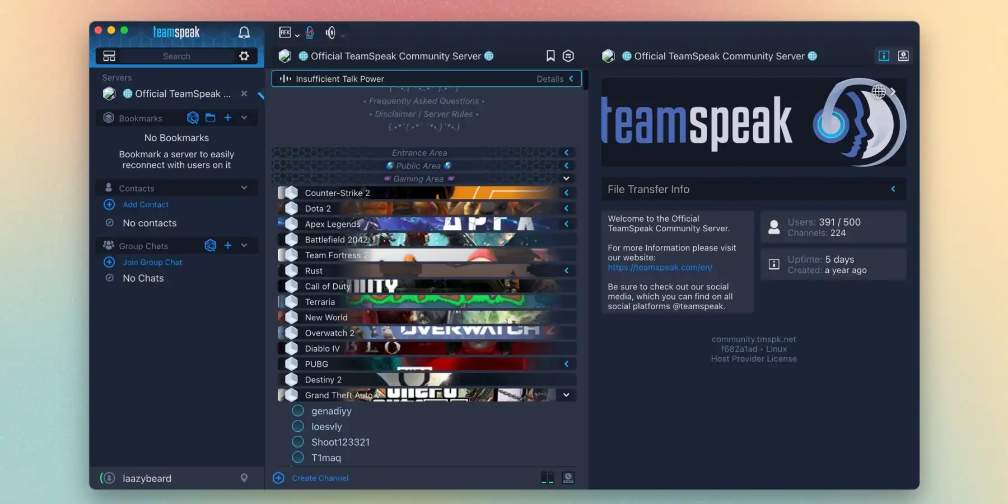Switch to server info tab icon

point(884,55)
